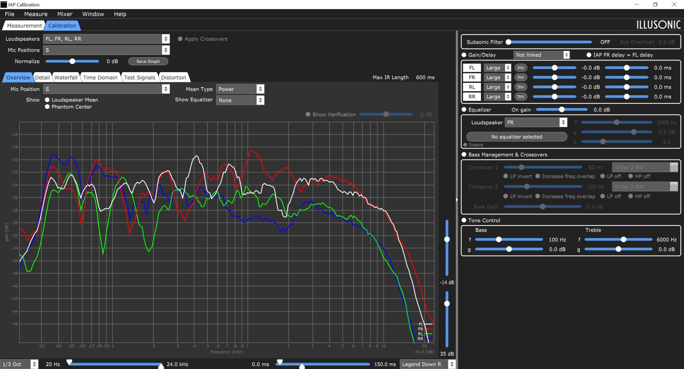
Task: Click the Max IR Length 600 ms value
Action: pos(425,78)
